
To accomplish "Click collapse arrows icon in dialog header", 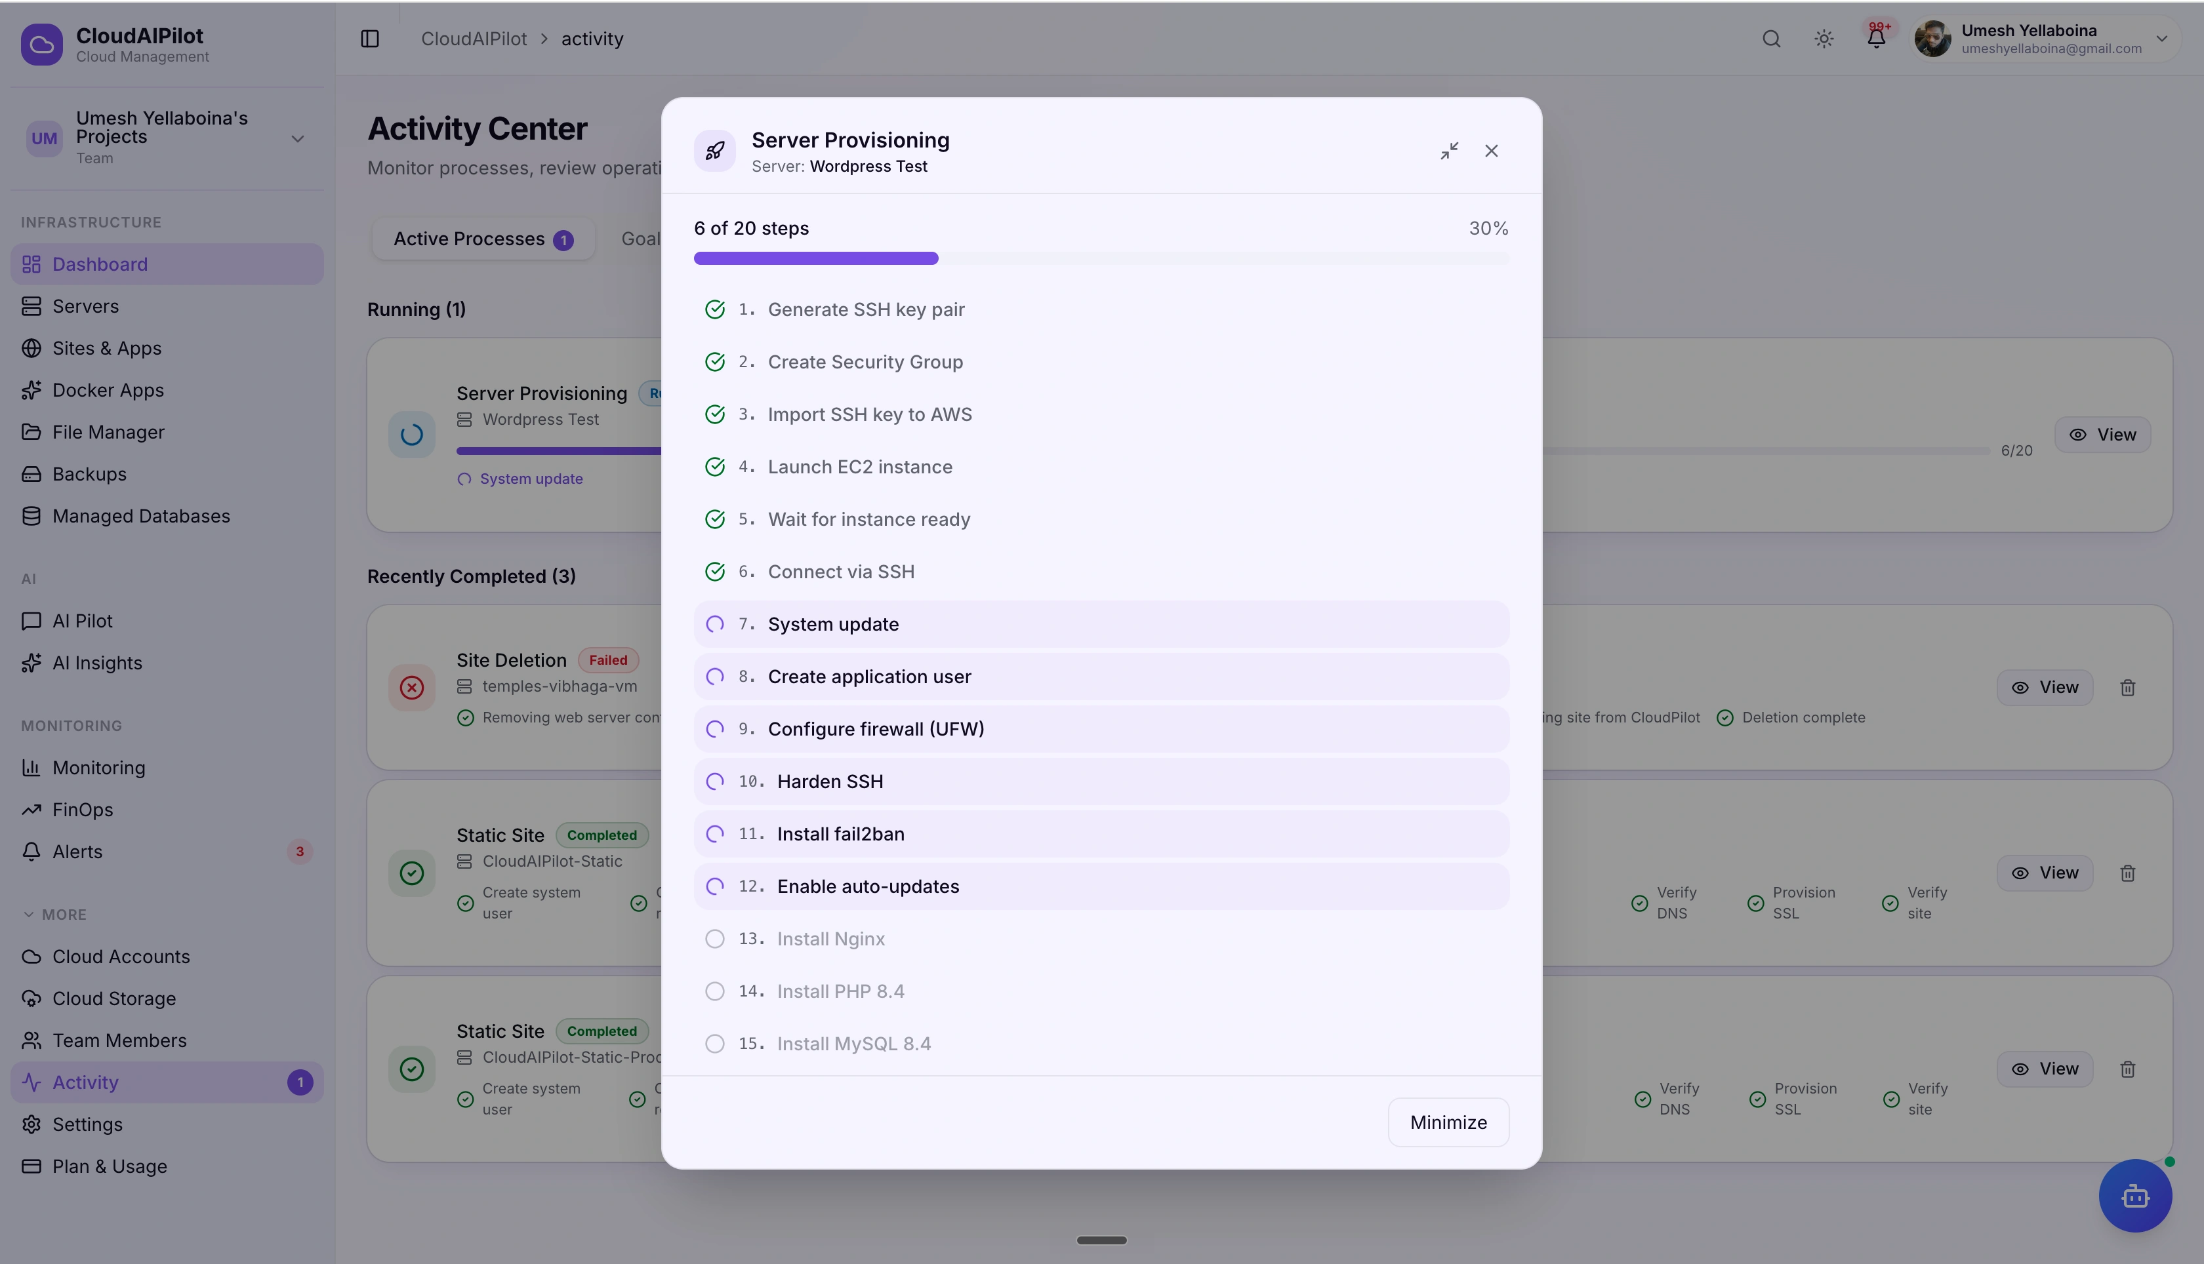I will (x=1450, y=151).
